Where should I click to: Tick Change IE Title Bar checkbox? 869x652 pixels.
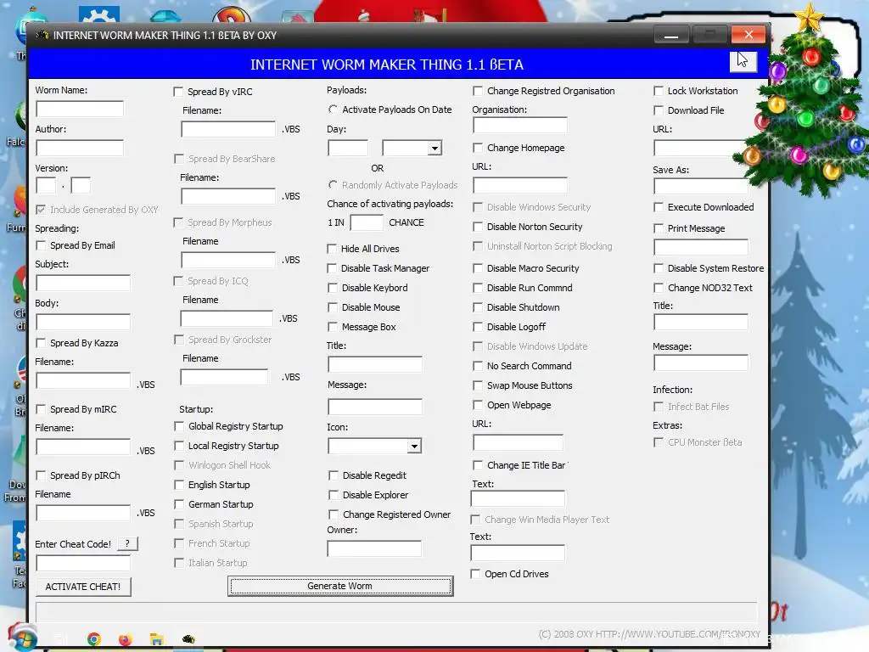pyautogui.click(x=477, y=466)
